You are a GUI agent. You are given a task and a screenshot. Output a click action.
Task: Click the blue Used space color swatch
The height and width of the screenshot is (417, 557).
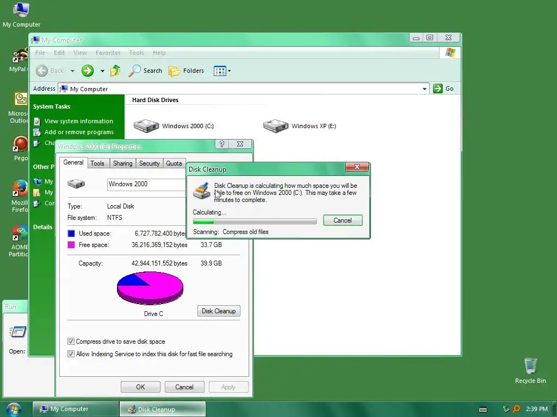(71, 233)
